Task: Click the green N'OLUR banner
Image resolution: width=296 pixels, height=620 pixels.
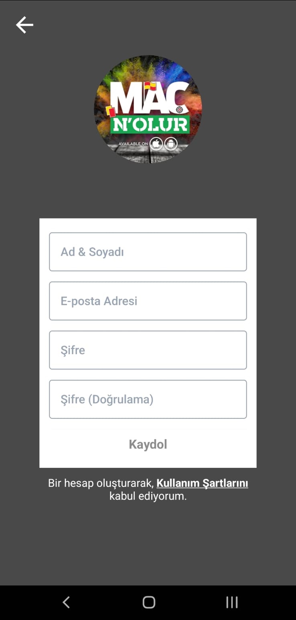Action: click(x=150, y=124)
